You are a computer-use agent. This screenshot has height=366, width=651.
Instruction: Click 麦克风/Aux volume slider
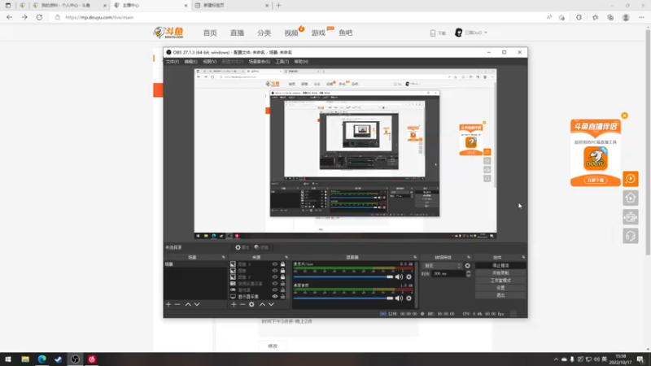343,277
